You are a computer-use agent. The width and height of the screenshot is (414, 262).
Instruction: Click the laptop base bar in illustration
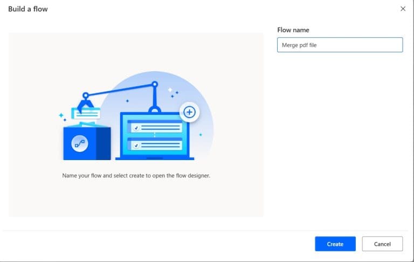click(155, 158)
